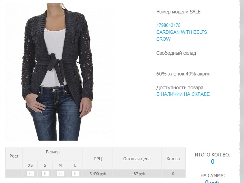The width and height of the screenshot is (244, 183).
Task: Select the Рост column header
Action: [14, 156]
